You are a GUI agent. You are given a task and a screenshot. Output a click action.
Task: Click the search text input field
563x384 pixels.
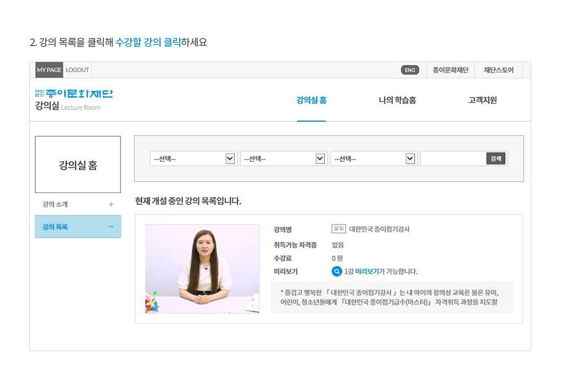coord(453,159)
